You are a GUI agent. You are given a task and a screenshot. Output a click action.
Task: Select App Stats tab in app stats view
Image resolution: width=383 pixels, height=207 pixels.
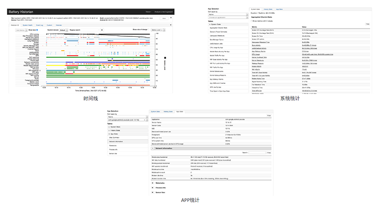180,112
